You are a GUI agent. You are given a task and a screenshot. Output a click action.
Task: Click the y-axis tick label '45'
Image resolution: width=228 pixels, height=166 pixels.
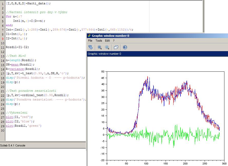point(103,78)
